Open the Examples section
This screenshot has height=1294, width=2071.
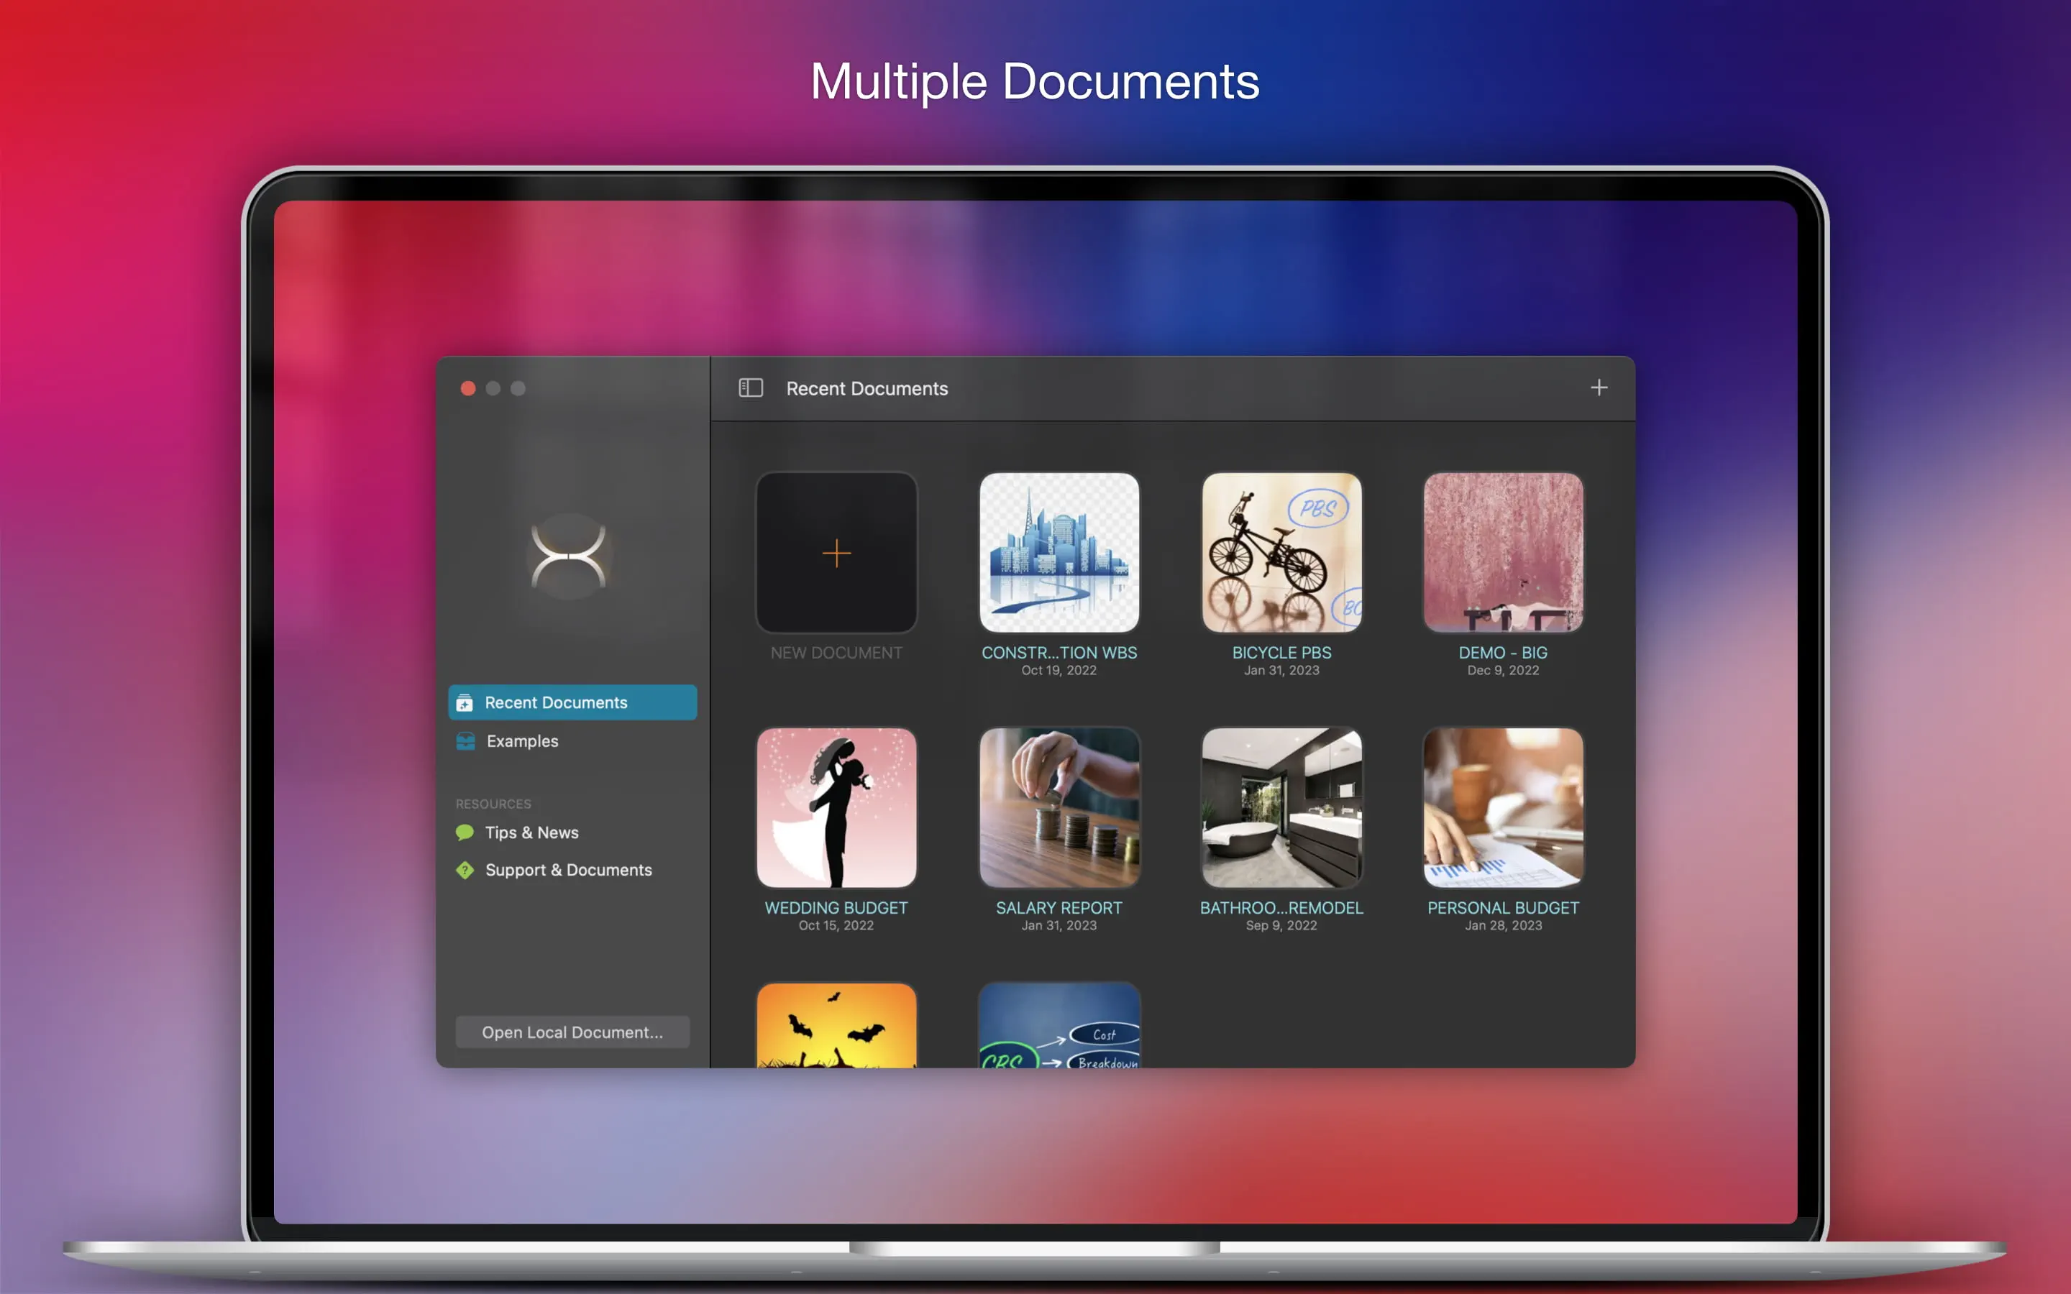(522, 741)
